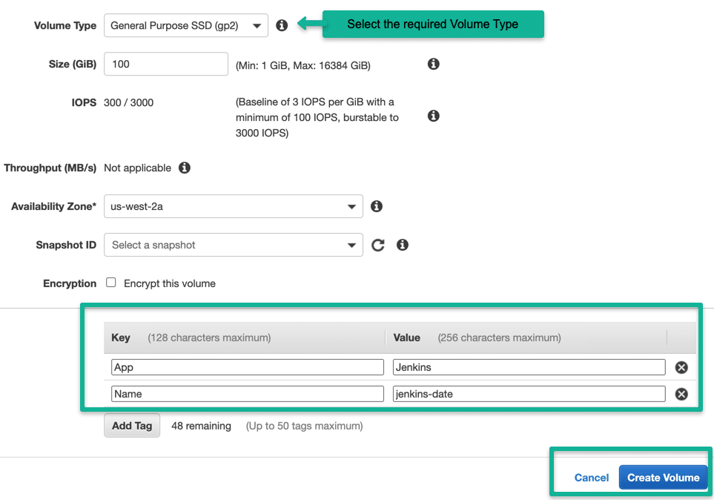Remove the App Jenkins tag

[681, 366]
